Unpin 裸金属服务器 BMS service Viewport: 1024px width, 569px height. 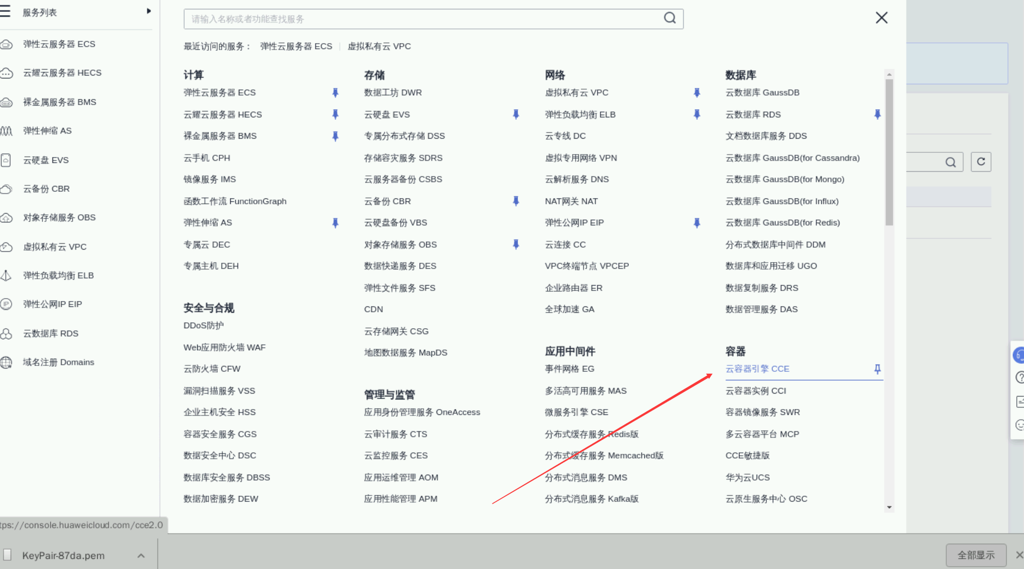(x=335, y=136)
